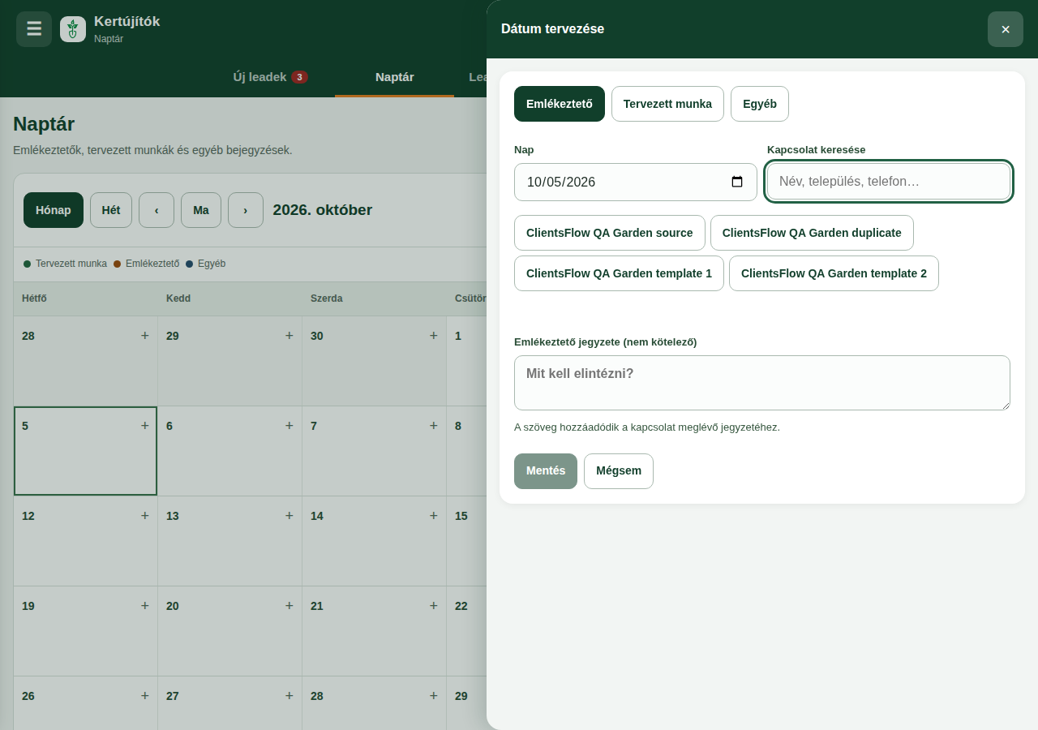Image resolution: width=1038 pixels, height=730 pixels.
Task: Click the Szerda column header
Action: (x=374, y=298)
